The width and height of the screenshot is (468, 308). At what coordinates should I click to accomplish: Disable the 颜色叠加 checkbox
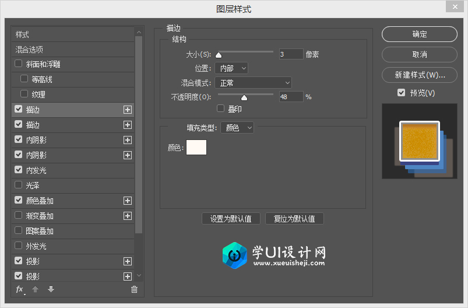(x=19, y=200)
